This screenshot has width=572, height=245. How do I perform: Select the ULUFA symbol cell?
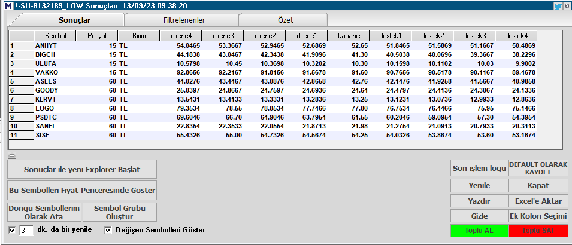pyautogui.click(x=55, y=64)
